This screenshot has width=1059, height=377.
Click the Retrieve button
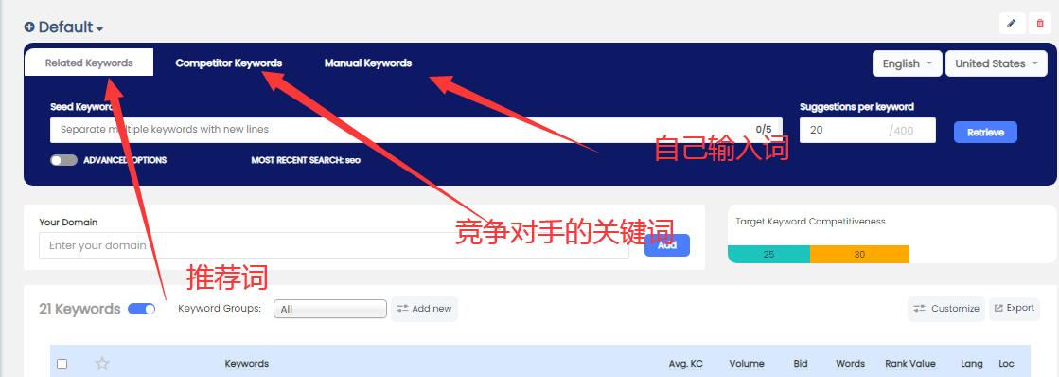pos(985,133)
